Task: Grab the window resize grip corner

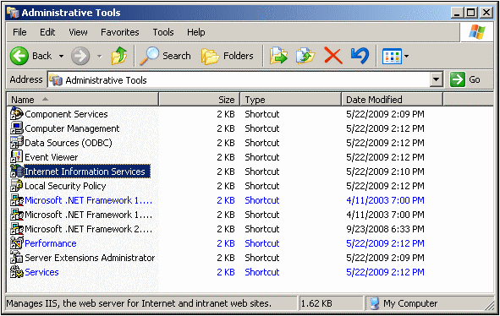Action: (x=489, y=306)
